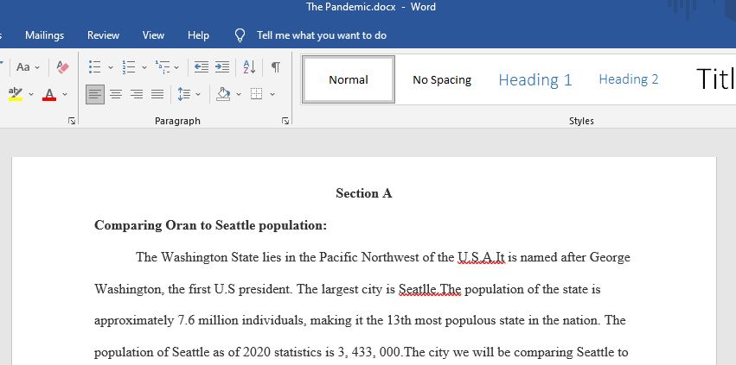Toggle Align Right paragraph alignment
The image size is (736, 365).
[x=137, y=95]
